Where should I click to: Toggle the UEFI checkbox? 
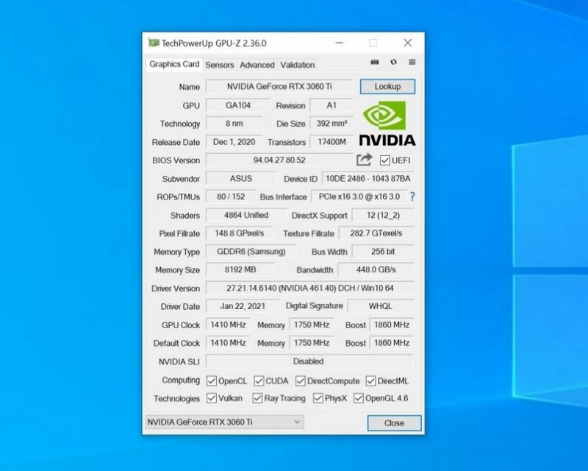[384, 160]
